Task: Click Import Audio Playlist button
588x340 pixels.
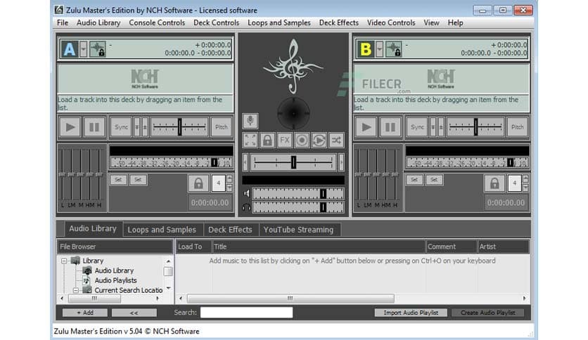Action: [411, 313]
